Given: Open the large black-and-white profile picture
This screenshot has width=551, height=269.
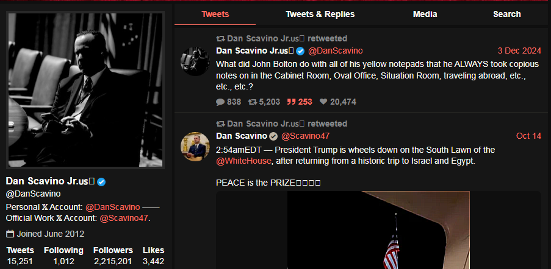Looking at the screenshot, I should [x=85, y=89].
